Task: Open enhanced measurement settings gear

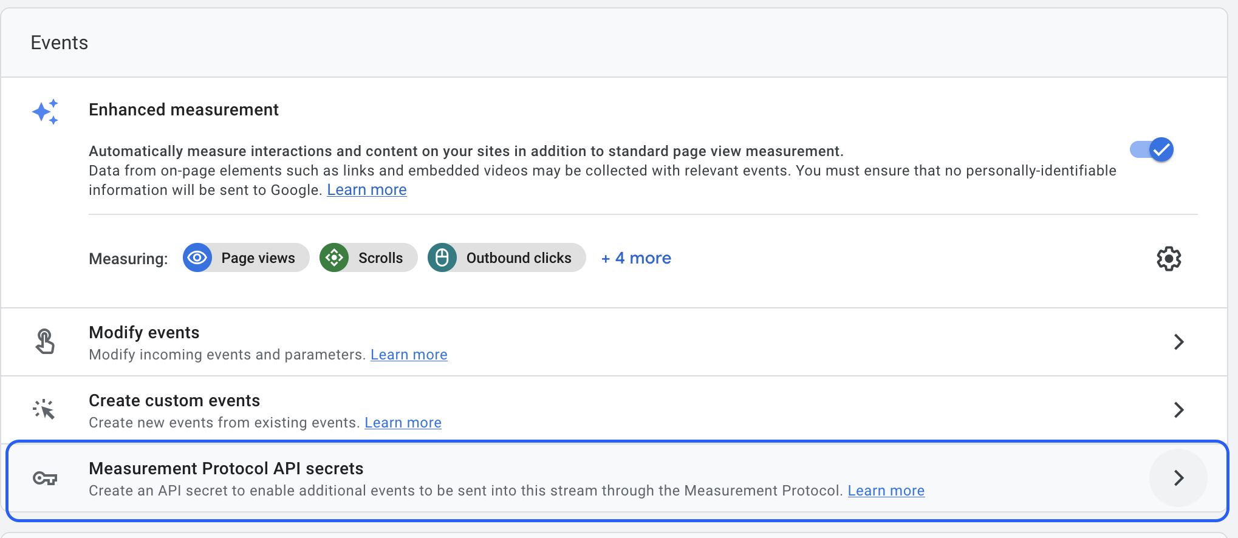Action: (1168, 259)
